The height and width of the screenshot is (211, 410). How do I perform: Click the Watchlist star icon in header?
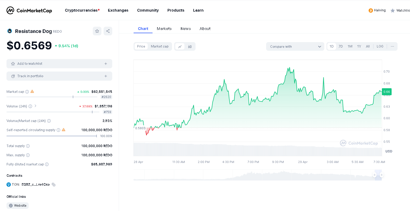tap(393, 11)
